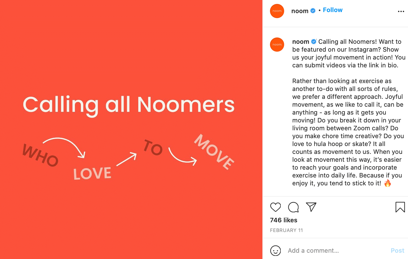Click the verified badge in the caption
Screen dimensions: 408x259
[x=314, y=42]
